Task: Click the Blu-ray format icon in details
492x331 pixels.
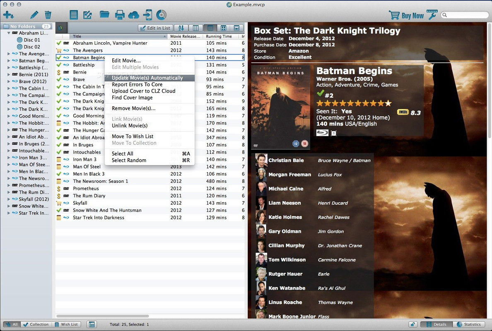Action: coord(322,133)
